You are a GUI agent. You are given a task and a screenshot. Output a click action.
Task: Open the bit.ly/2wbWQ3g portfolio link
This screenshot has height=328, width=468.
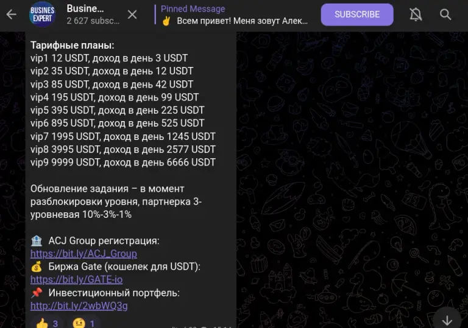[x=79, y=305]
